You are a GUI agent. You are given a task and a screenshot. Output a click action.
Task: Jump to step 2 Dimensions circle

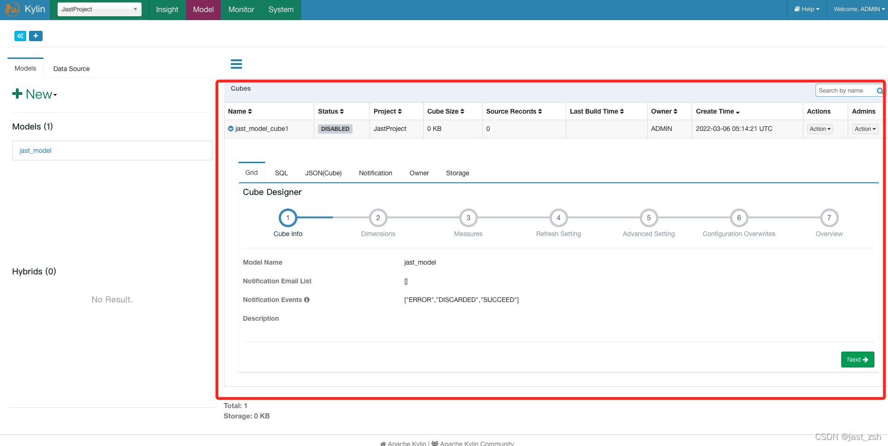[378, 218]
